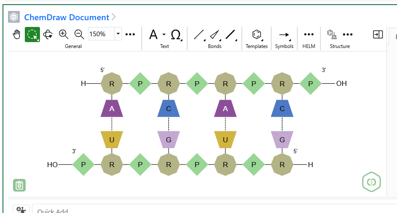
Task: Open the Text tool dropdown arrow
Action: coord(164,35)
